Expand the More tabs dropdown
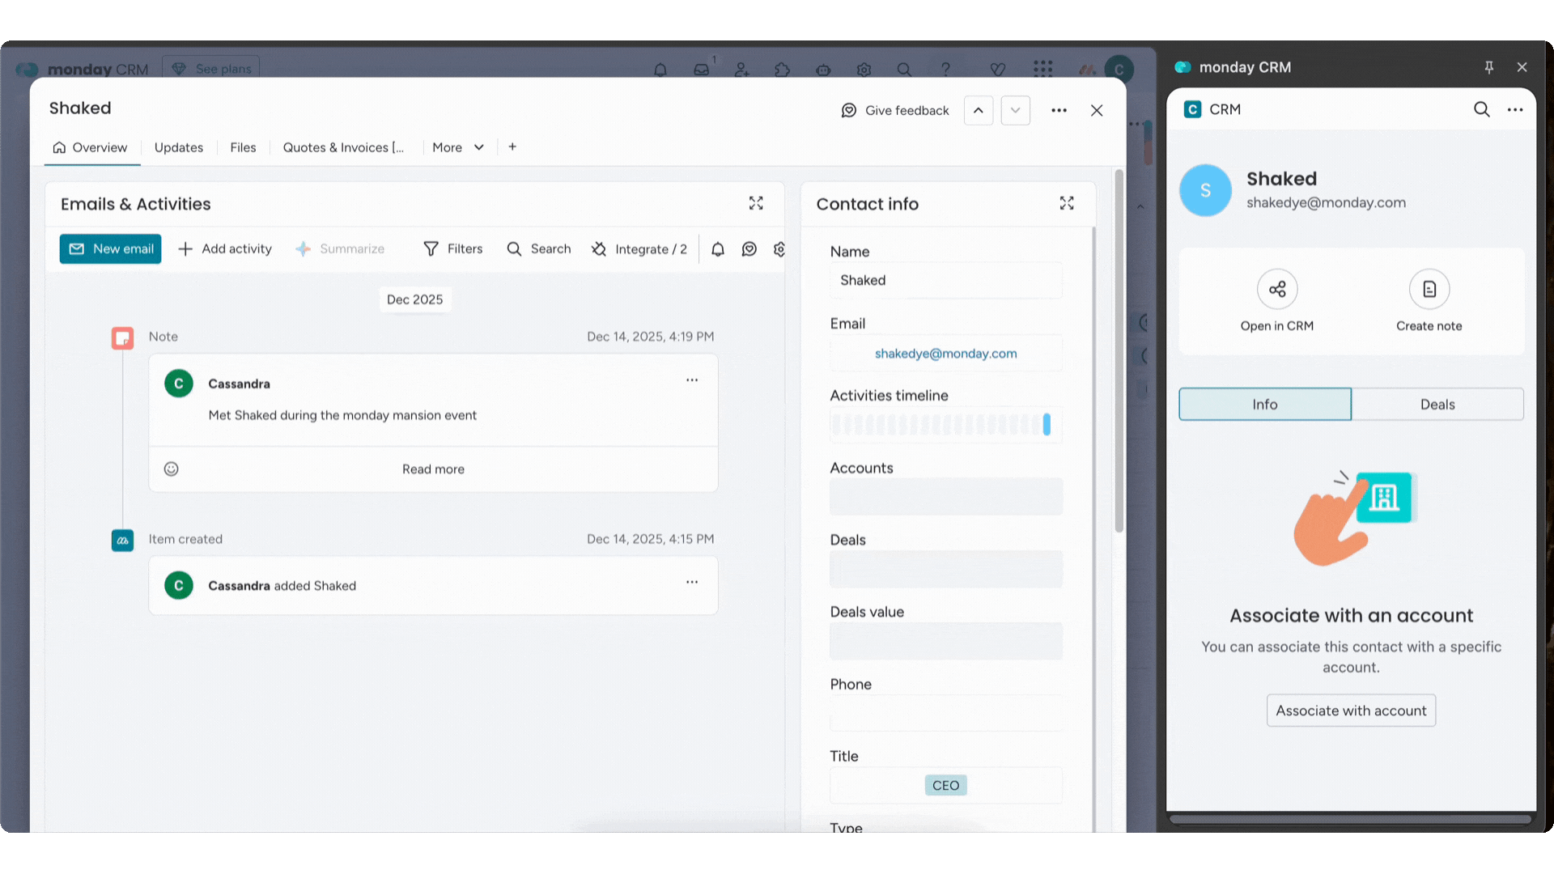The height and width of the screenshot is (874, 1554). pyautogui.click(x=458, y=147)
